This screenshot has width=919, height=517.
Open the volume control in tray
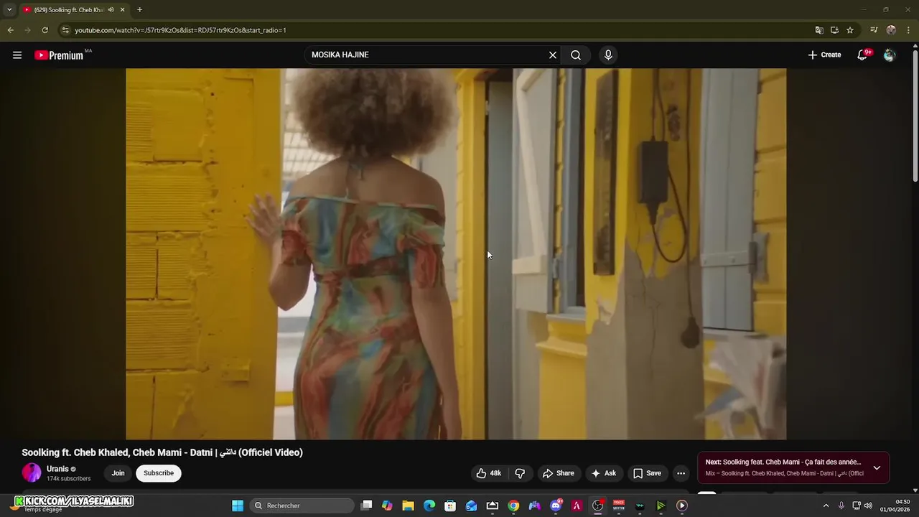pyautogui.click(x=868, y=506)
